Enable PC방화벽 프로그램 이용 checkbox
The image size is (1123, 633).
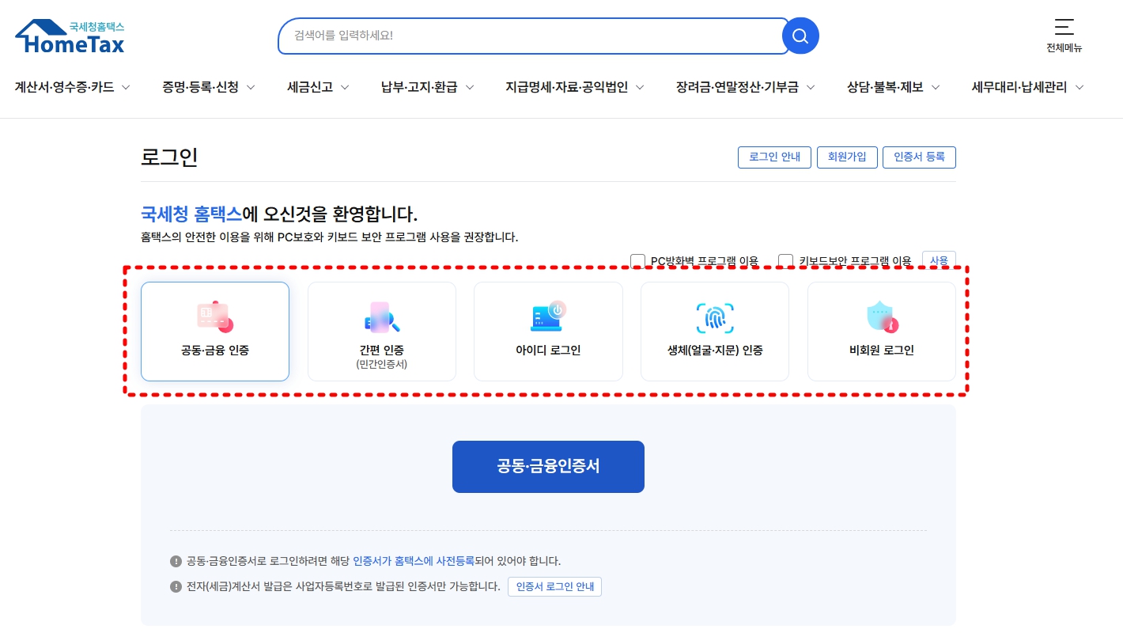click(637, 261)
